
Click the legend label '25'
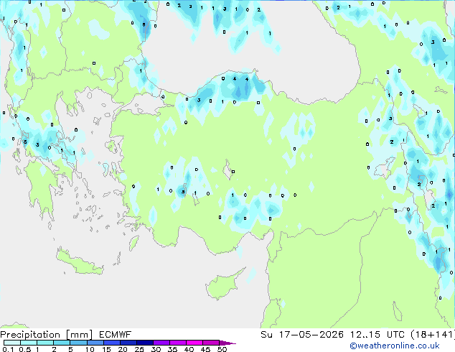(x=139, y=349)
